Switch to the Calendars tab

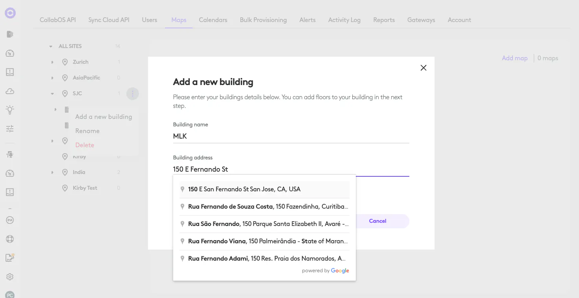tap(213, 20)
